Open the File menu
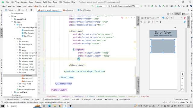This screenshot has width=193, height=108. (x=8, y=2)
